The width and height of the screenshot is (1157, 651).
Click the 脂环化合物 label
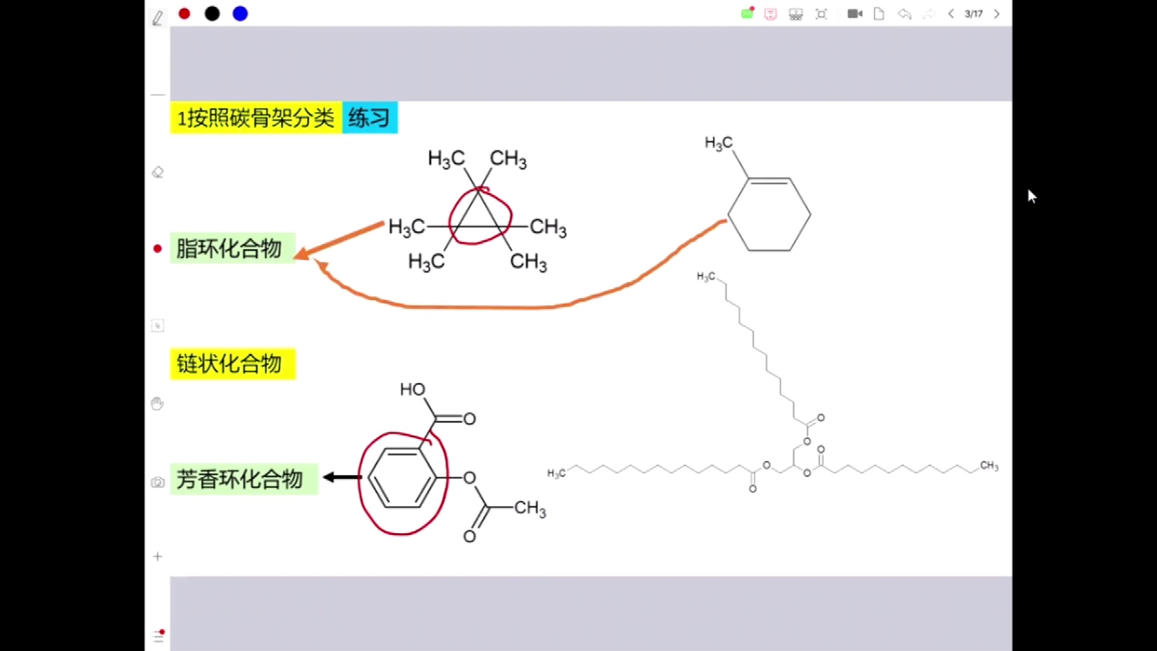coord(233,248)
